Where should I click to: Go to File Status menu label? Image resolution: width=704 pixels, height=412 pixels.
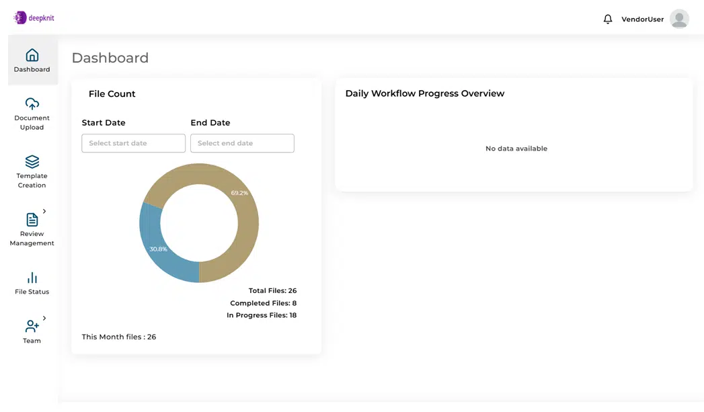[x=32, y=292]
